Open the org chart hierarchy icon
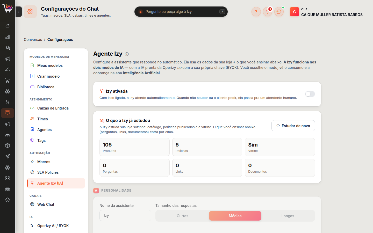The width and height of the screenshot is (373, 233). click(8, 135)
